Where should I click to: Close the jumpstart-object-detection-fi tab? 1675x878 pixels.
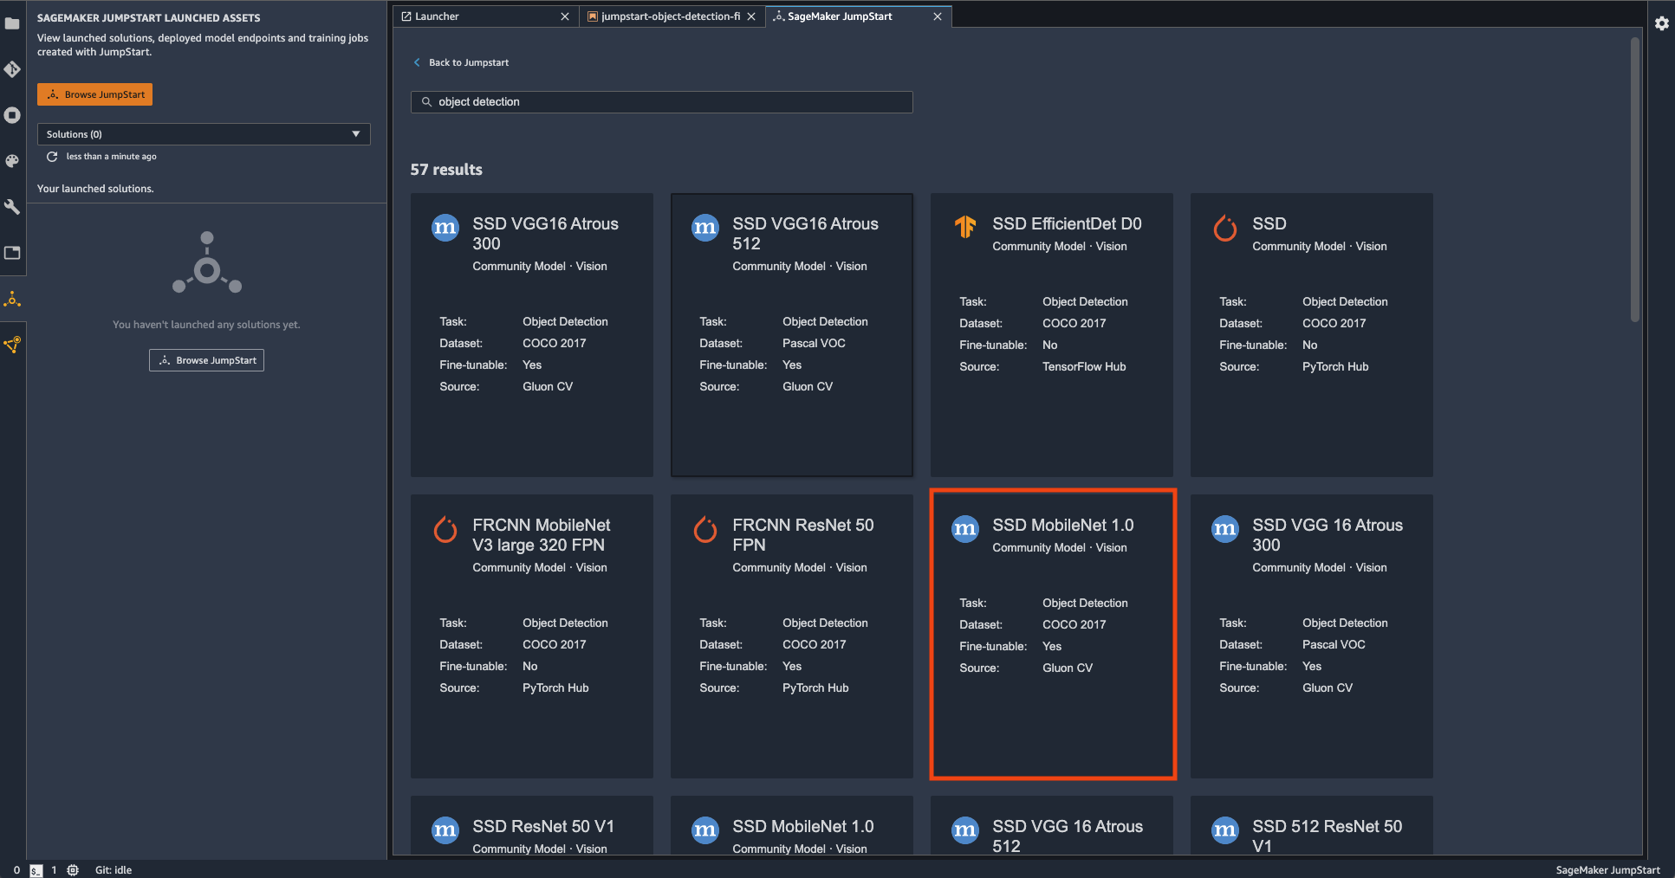point(751,16)
